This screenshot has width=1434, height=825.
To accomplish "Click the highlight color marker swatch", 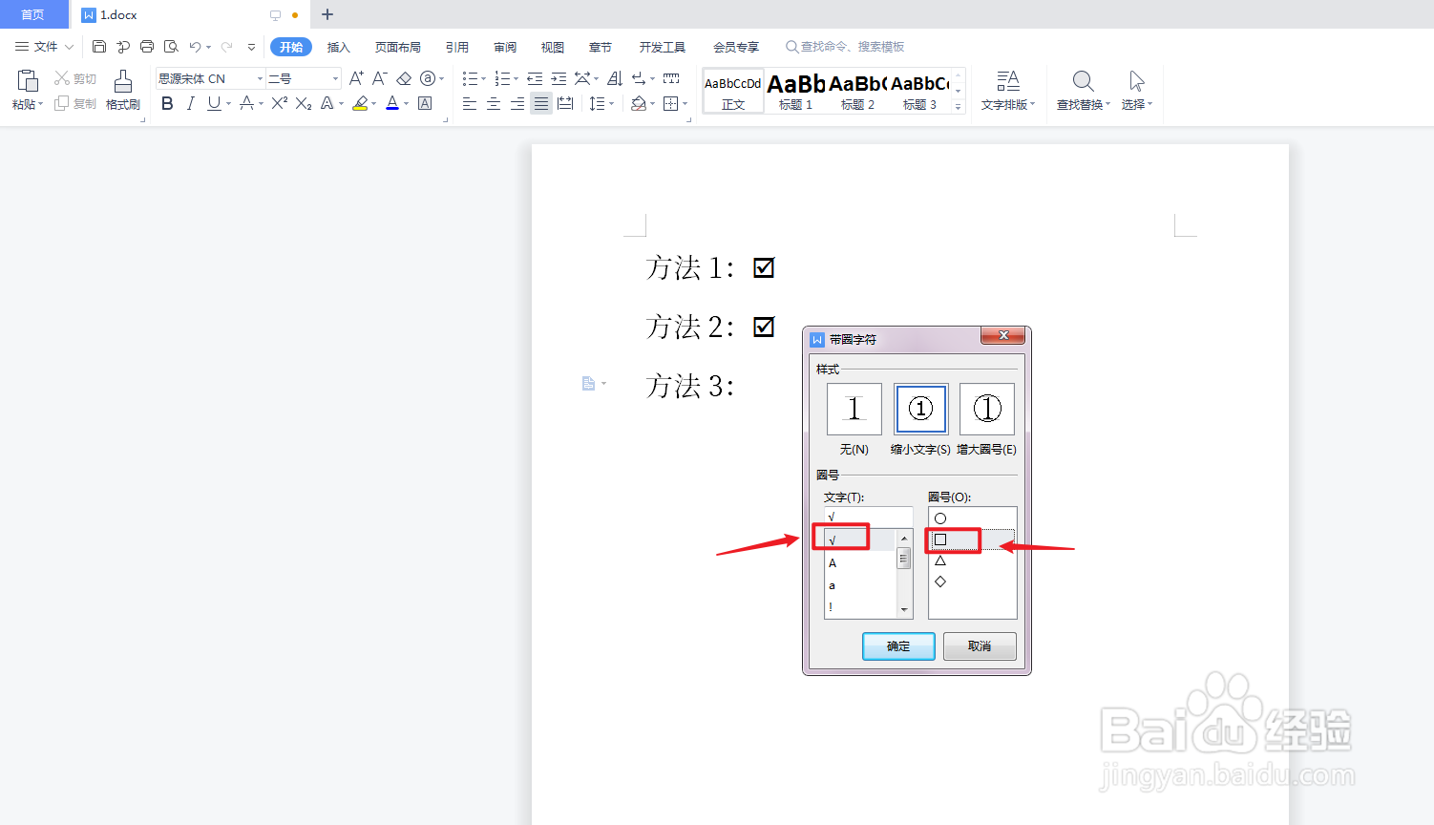I will (360, 103).
